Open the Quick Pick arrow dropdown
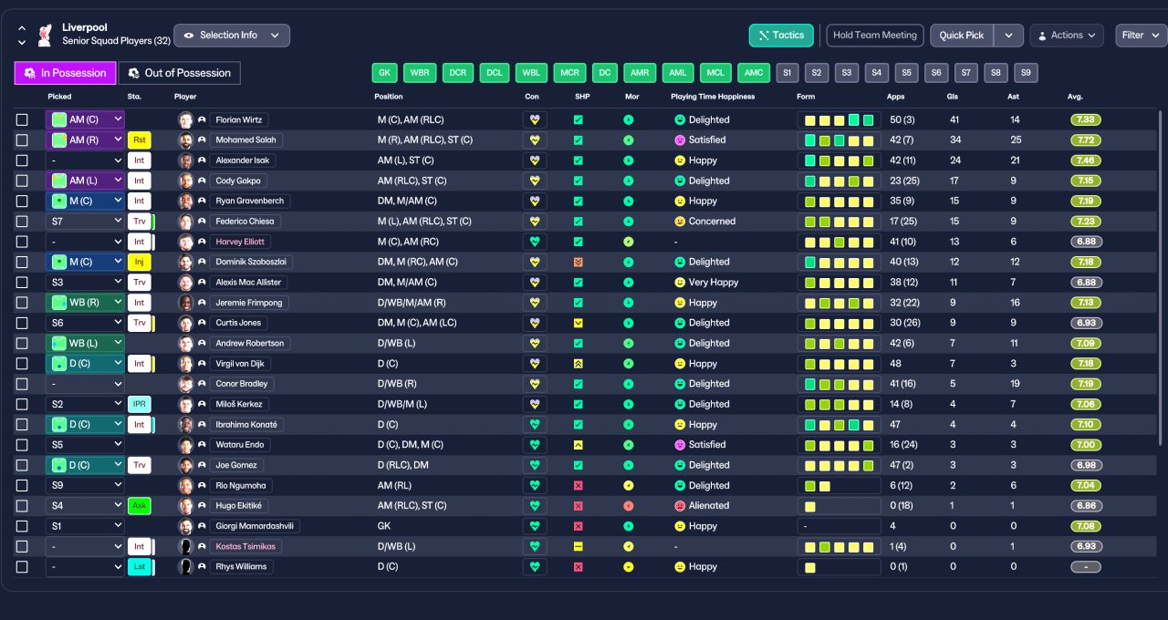 pos(1008,36)
